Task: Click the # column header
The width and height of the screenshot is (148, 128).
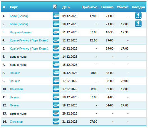Action: [x=4, y=7]
